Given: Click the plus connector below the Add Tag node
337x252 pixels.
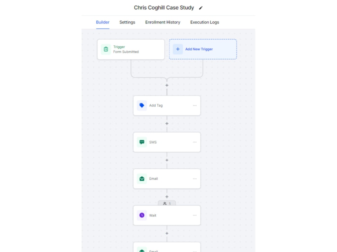Looking at the screenshot, I should (167, 123).
